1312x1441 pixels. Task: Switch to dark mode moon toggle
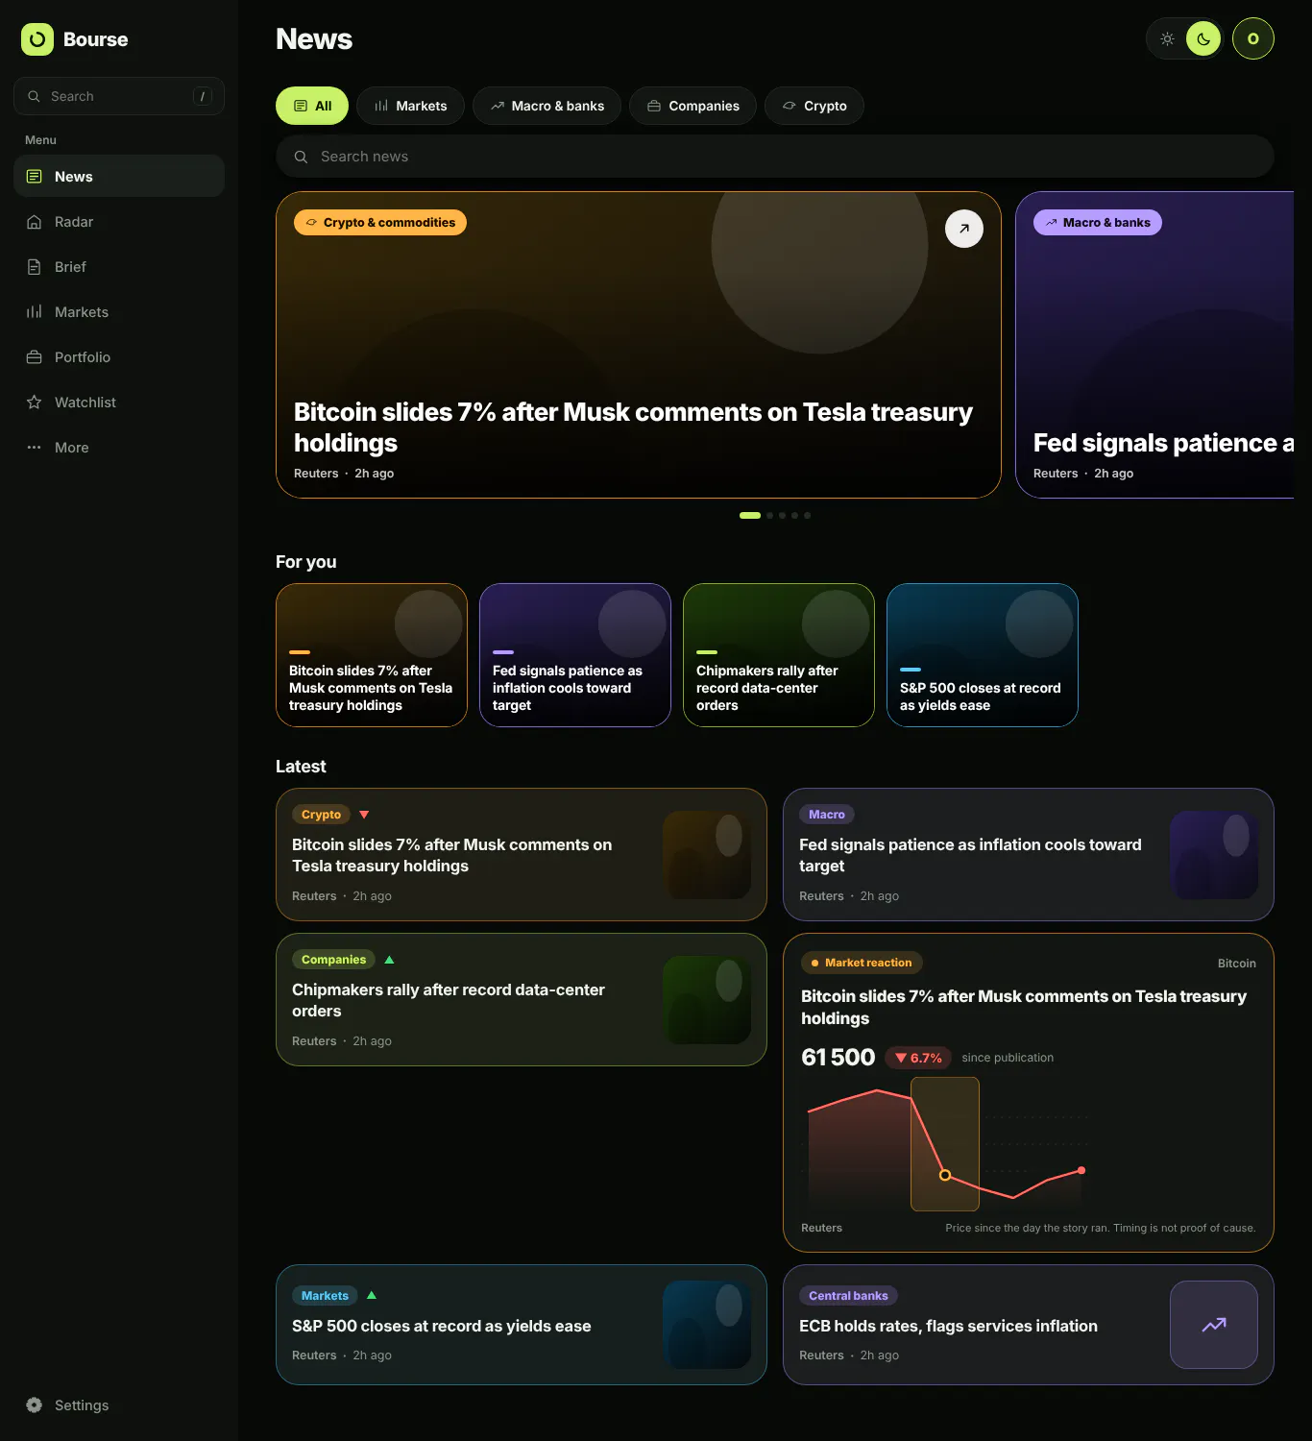1203,39
